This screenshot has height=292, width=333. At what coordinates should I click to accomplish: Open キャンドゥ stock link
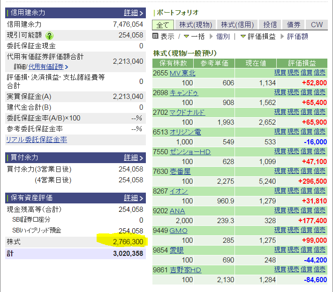click(x=184, y=93)
